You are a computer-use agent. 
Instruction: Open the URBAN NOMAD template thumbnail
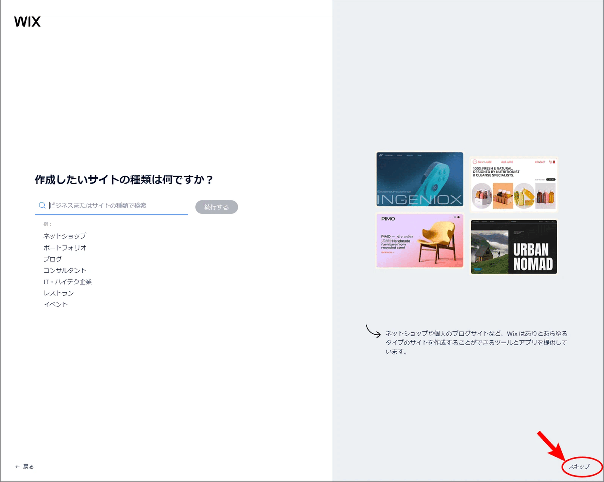tap(514, 247)
